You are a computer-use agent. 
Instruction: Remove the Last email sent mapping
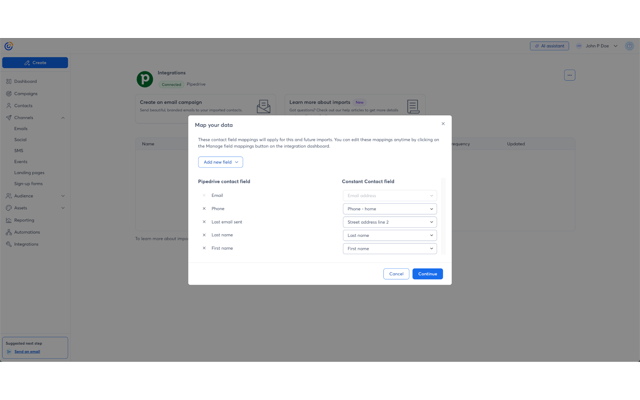204,222
